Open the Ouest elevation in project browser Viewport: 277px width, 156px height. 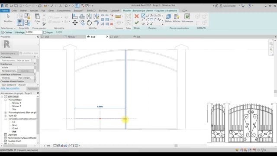(x=15, y=128)
